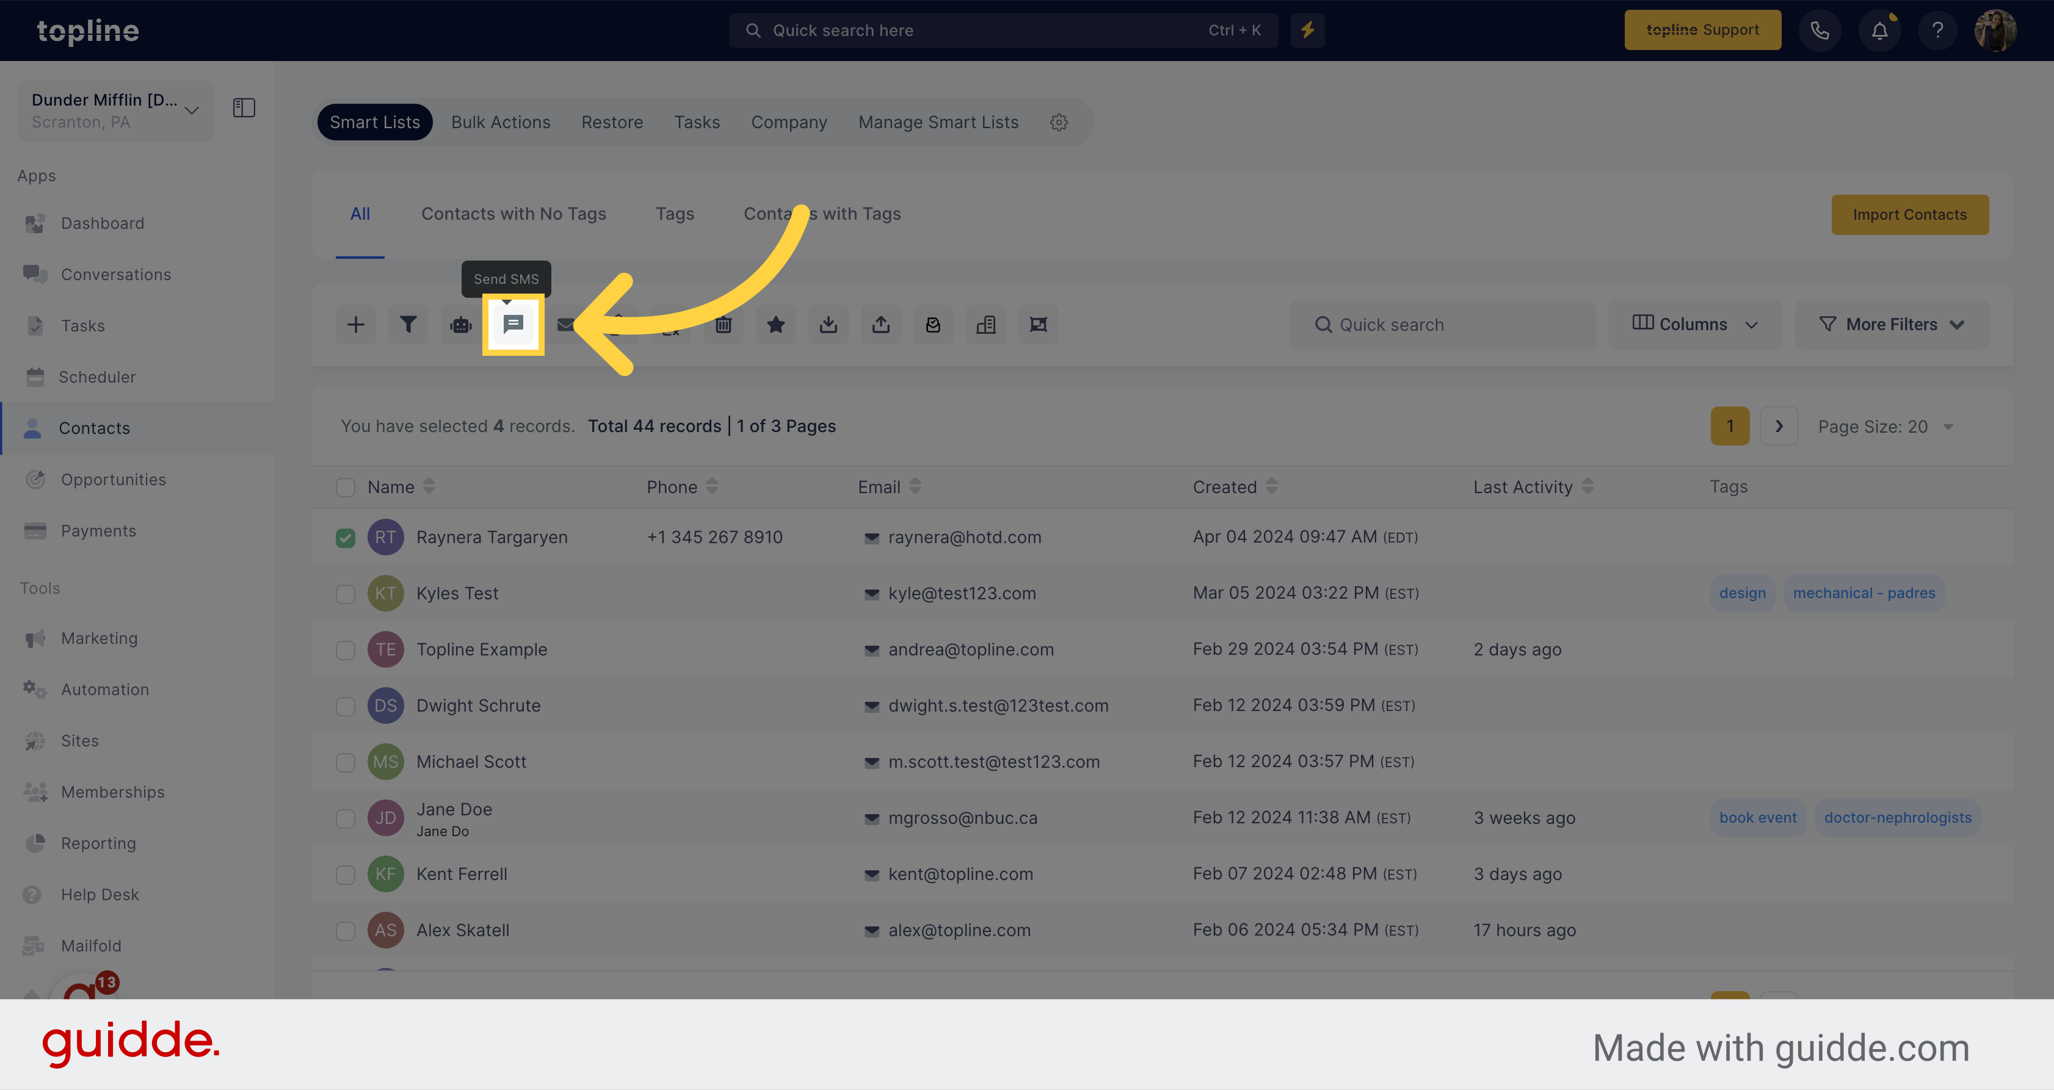Click the download contacts icon
2054x1090 pixels.
point(827,323)
